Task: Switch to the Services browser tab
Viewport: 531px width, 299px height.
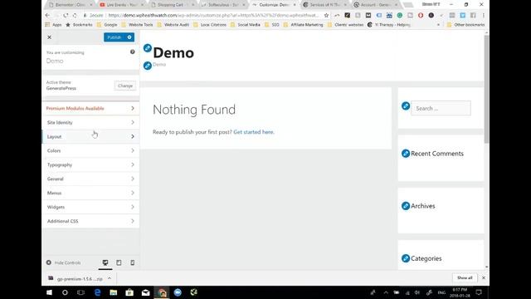Action: (x=324, y=5)
